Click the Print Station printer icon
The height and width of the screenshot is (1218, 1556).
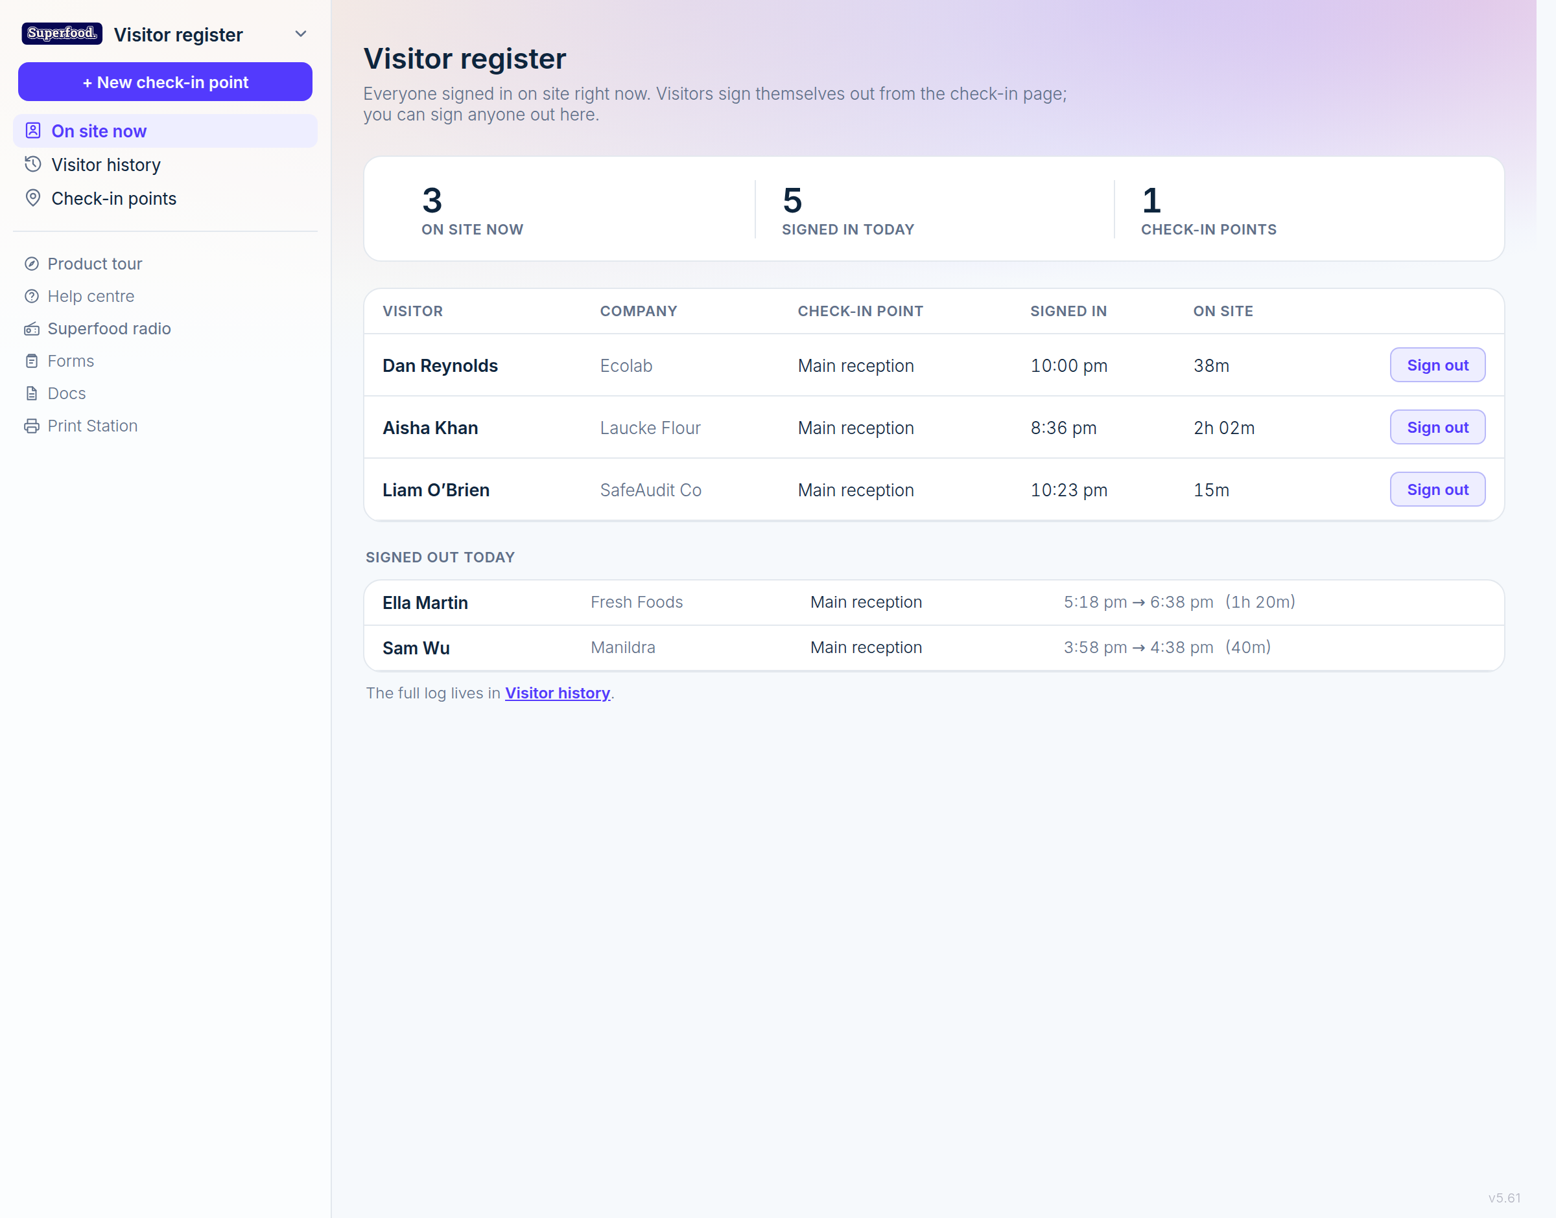[31, 426]
